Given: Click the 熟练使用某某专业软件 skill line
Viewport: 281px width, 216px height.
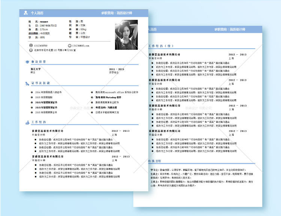Looking at the screenshot, I should pyautogui.click(x=107, y=103).
